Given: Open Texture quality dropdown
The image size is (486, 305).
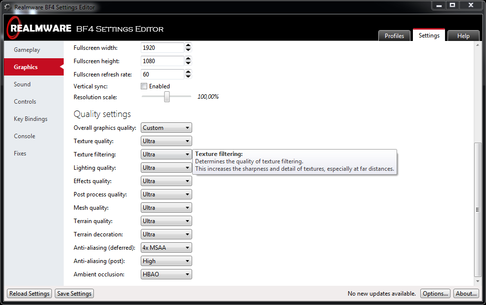Looking at the screenshot, I should point(166,141).
